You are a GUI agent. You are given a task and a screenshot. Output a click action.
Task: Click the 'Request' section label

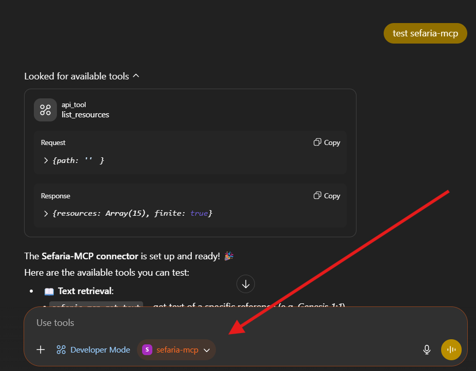coord(53,142)
